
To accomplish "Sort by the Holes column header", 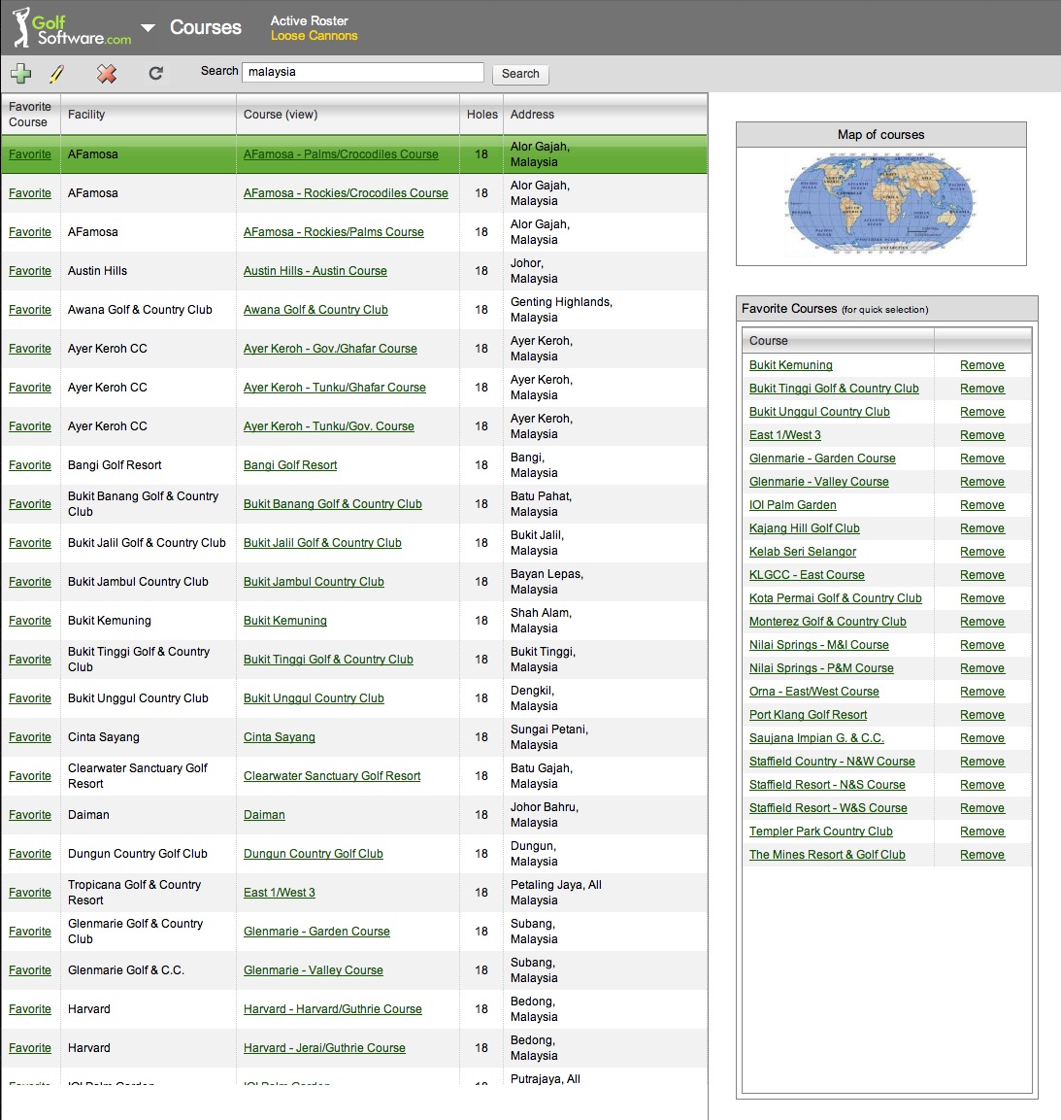I will pos(481,115).
